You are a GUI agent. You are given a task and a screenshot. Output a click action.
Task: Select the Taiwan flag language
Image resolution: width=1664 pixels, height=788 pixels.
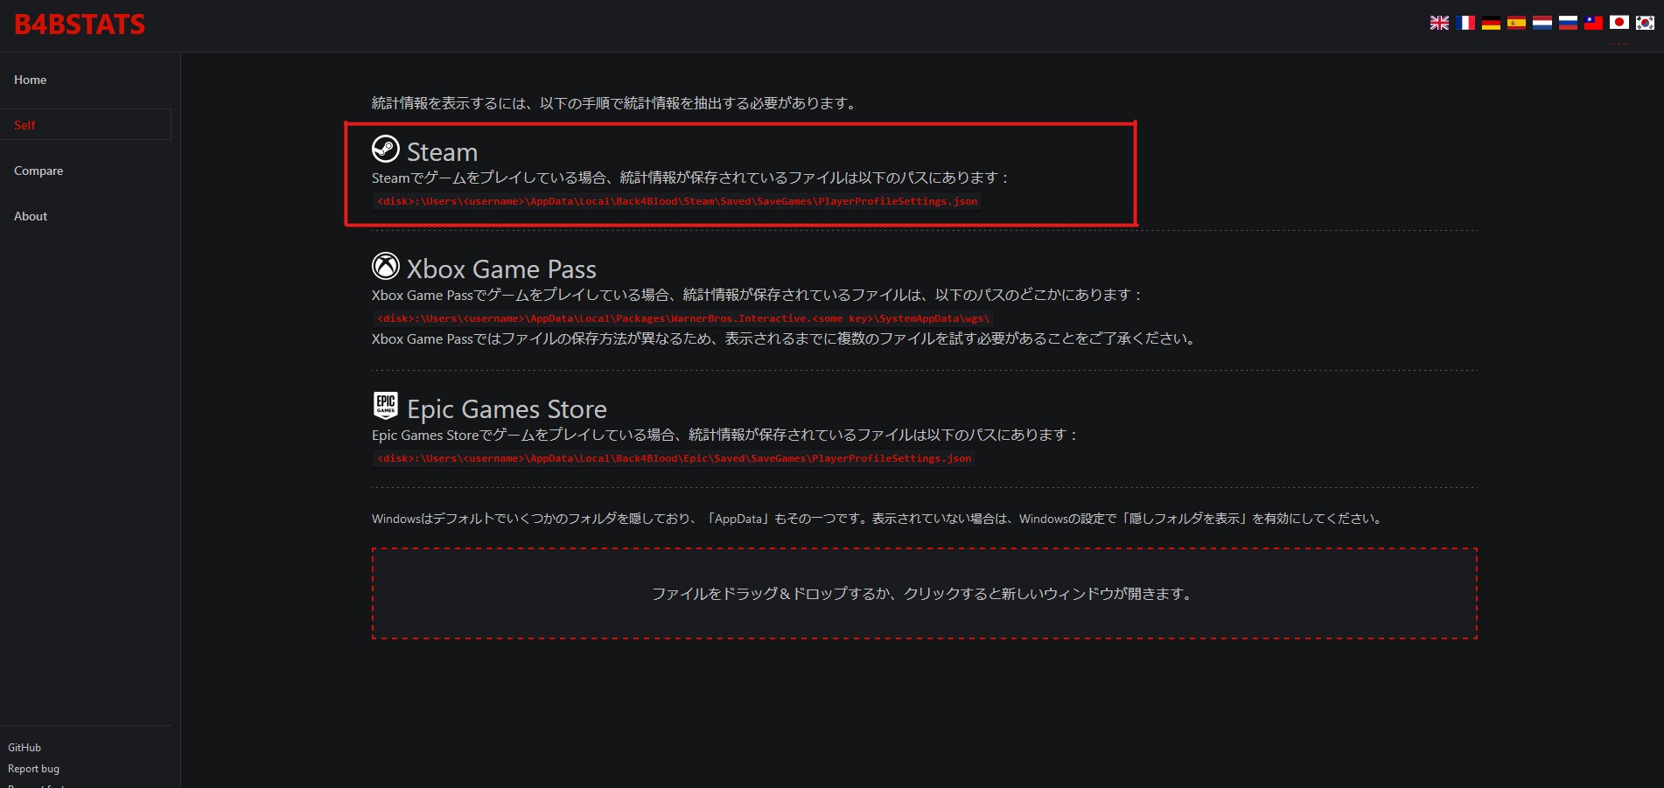click(x=1593, y=23)
